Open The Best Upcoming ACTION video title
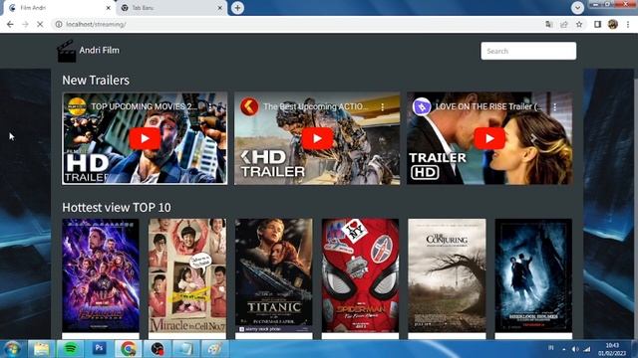 pos(316,106)
